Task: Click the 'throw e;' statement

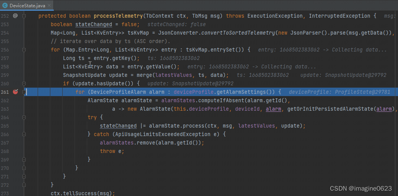Action: [112, 151]
